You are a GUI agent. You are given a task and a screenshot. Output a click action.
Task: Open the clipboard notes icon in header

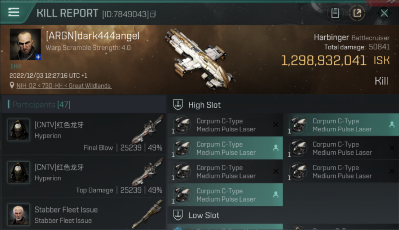point(335,13)
